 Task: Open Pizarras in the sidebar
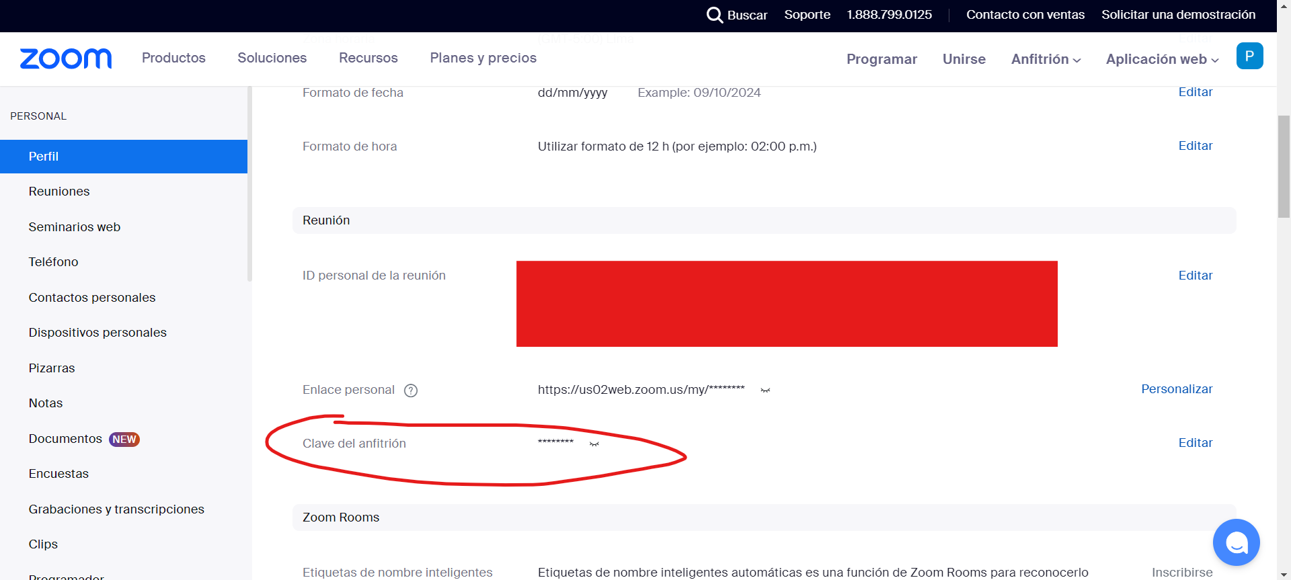[52, 368]
